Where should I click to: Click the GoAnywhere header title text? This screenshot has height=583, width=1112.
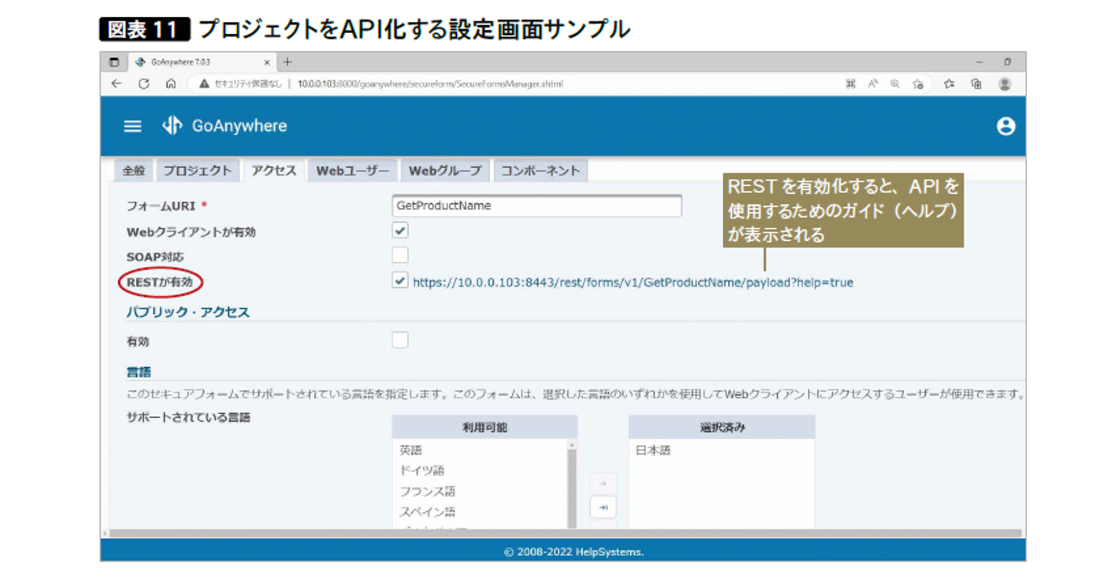tap(240, 126)
